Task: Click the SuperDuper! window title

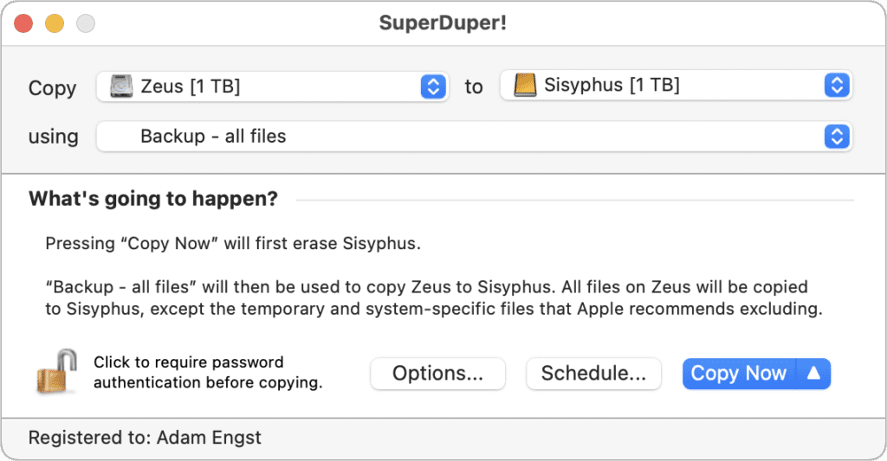Action: [x=443, y=23]
